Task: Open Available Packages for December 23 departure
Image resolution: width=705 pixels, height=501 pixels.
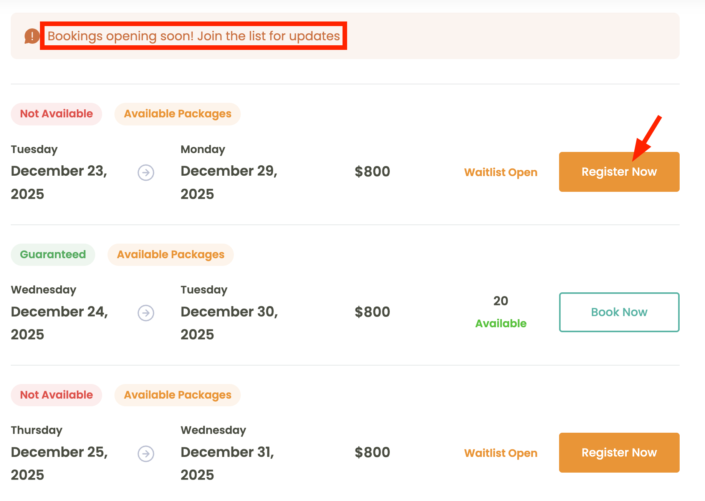Action: coord(177,114)
